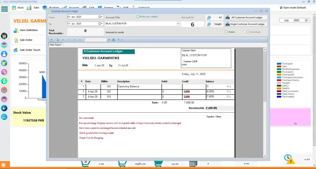Click the dark blue user-check sidebar icon
Viewport: 316px width, 169px height.
(4, 108)
